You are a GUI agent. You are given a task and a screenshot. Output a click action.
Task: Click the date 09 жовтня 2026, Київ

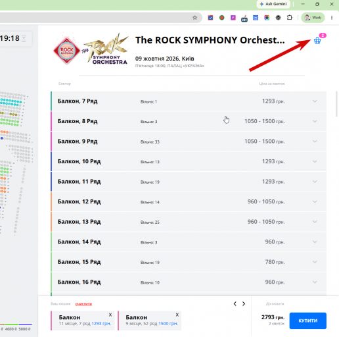165,59
